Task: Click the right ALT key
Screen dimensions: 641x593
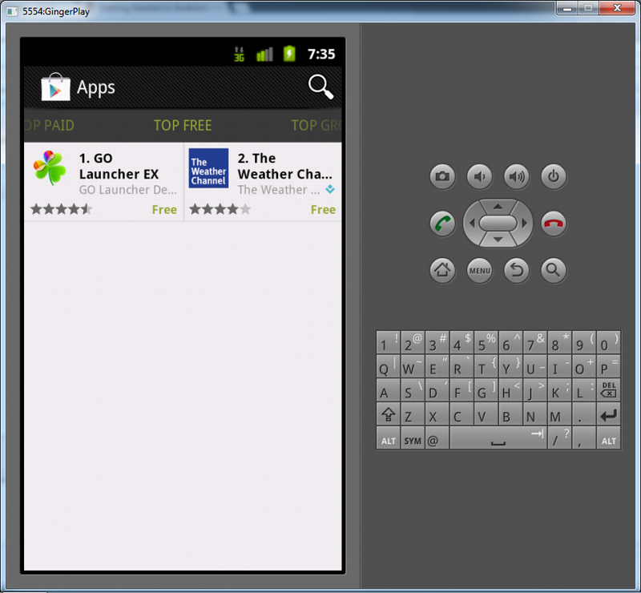Action: [609, 438]
